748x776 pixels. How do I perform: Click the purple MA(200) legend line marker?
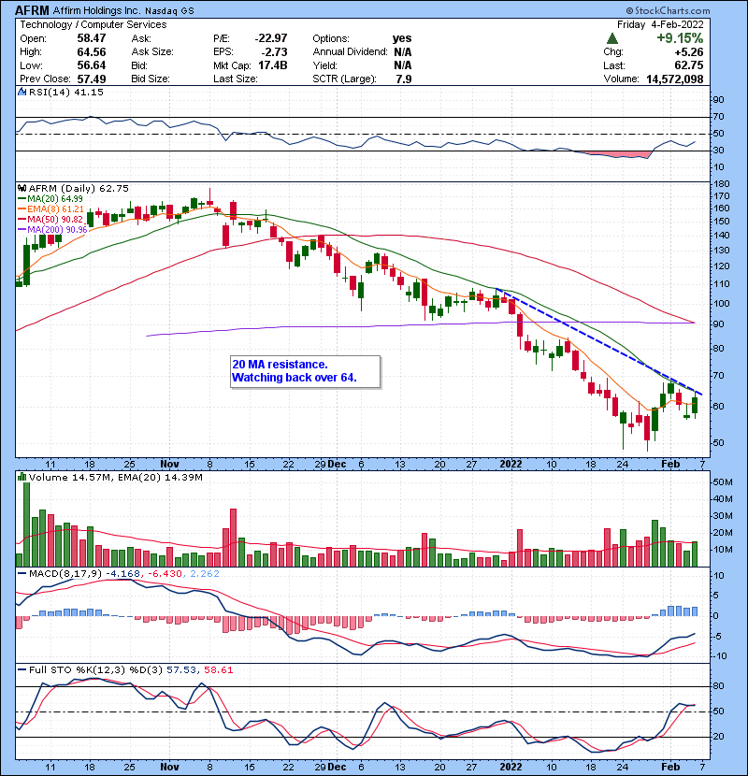coord(22,230)
